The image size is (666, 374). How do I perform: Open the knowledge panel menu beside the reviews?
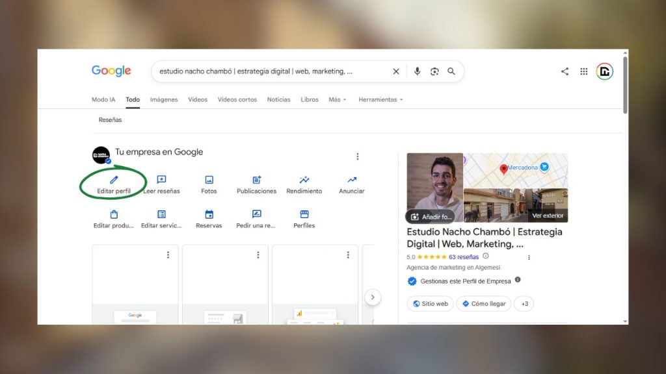529,257
